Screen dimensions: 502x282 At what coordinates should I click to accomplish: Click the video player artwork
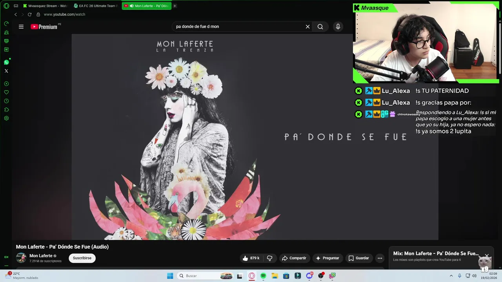(255, 137)
